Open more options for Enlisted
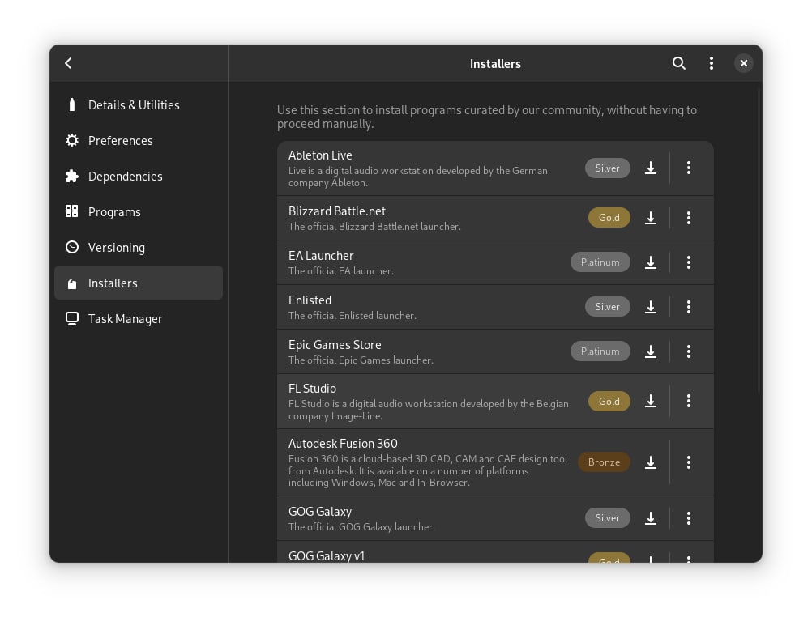 tap(689, 307)
